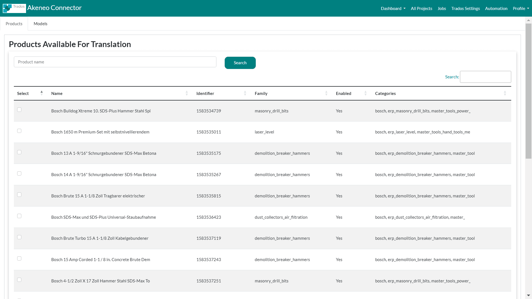Sort table by Select column
The image size is (532, 299).
(x=42, y=93)
